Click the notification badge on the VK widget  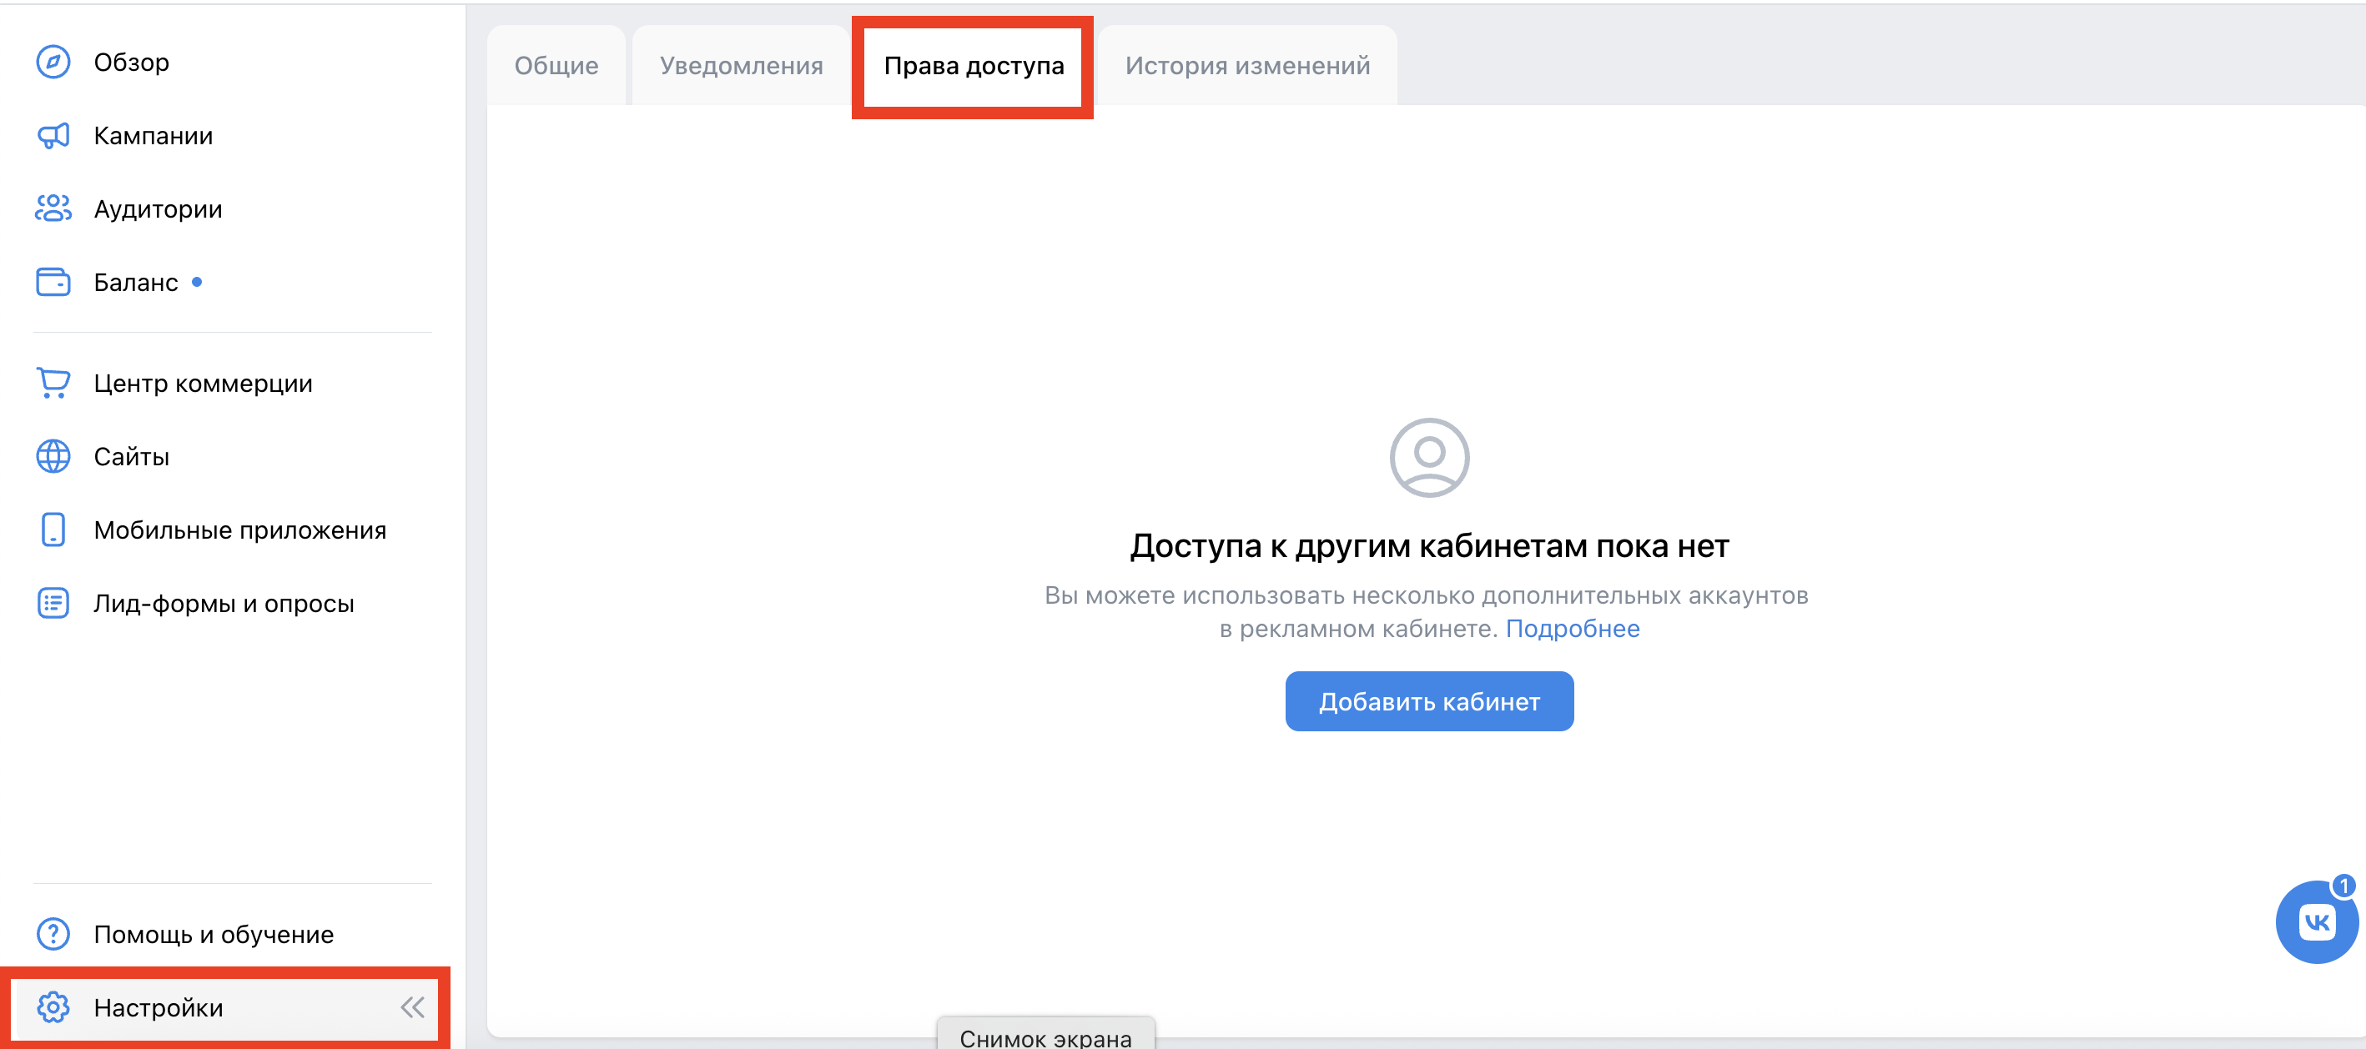pyautogui.click(x=2341, y=887)
